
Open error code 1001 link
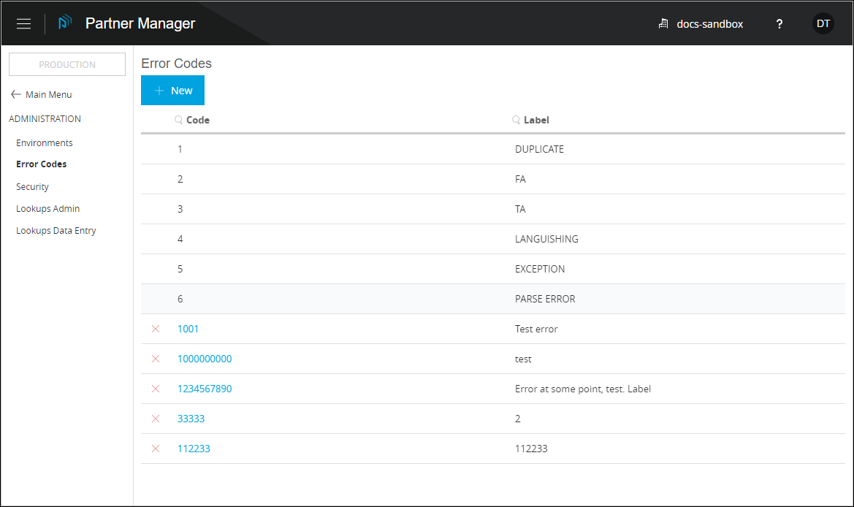point(188,329)
